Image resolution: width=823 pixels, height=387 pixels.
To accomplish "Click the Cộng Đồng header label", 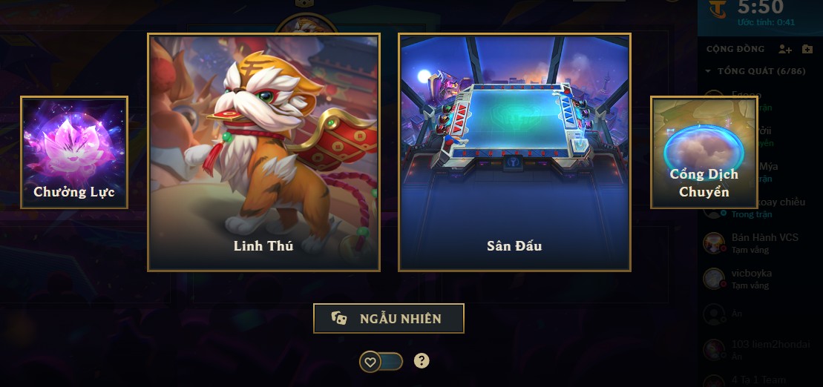I will 735,49.
